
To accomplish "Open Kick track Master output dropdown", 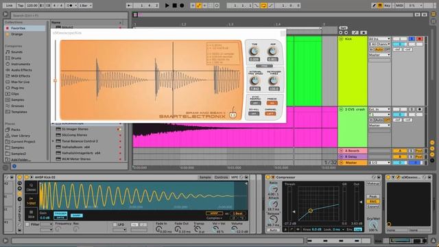I will [x=379, y=55].
